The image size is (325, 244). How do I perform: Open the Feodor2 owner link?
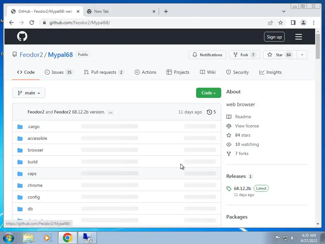pos(31,55)
